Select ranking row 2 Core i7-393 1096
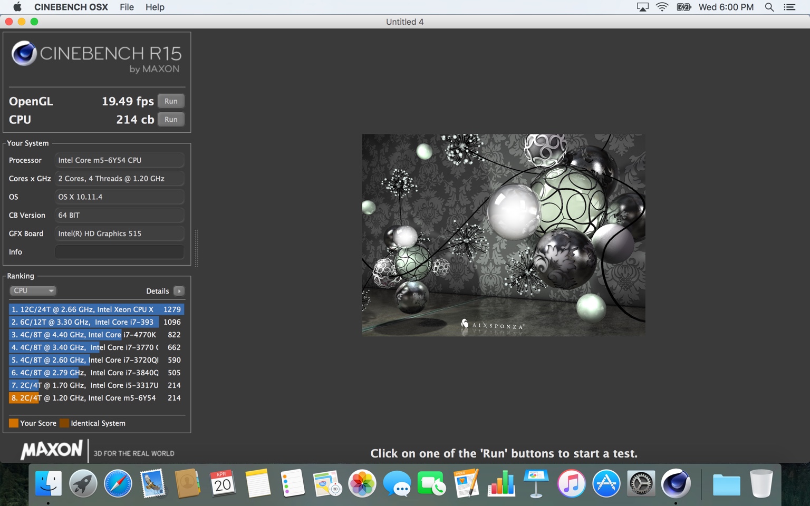Image resolution: width=810 pixels, height=506 pixels. click(x=97, y=322)
